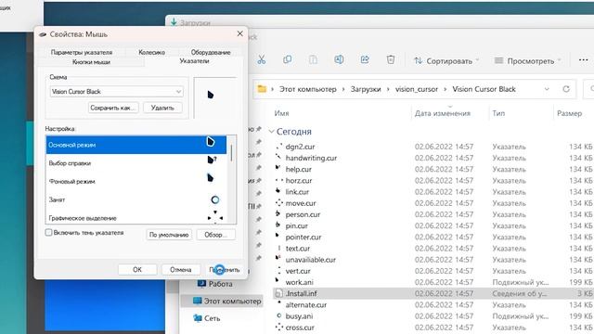Confirm with the OK button
The width and height of the screenshot is (594, 334).
click(137, 270)
